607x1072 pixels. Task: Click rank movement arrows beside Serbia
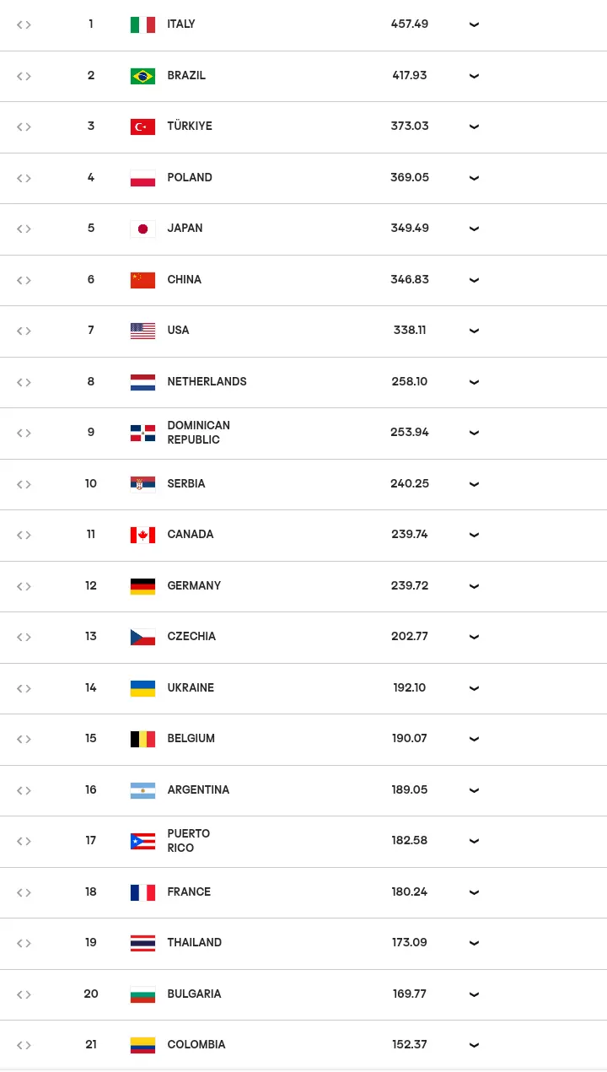pos(24,484)
